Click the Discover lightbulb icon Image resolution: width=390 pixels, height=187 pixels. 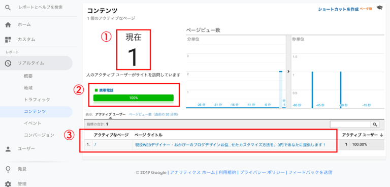(8, 169)
